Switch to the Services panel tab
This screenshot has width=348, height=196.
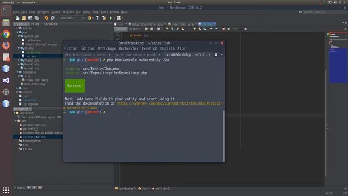pos(51,24)
